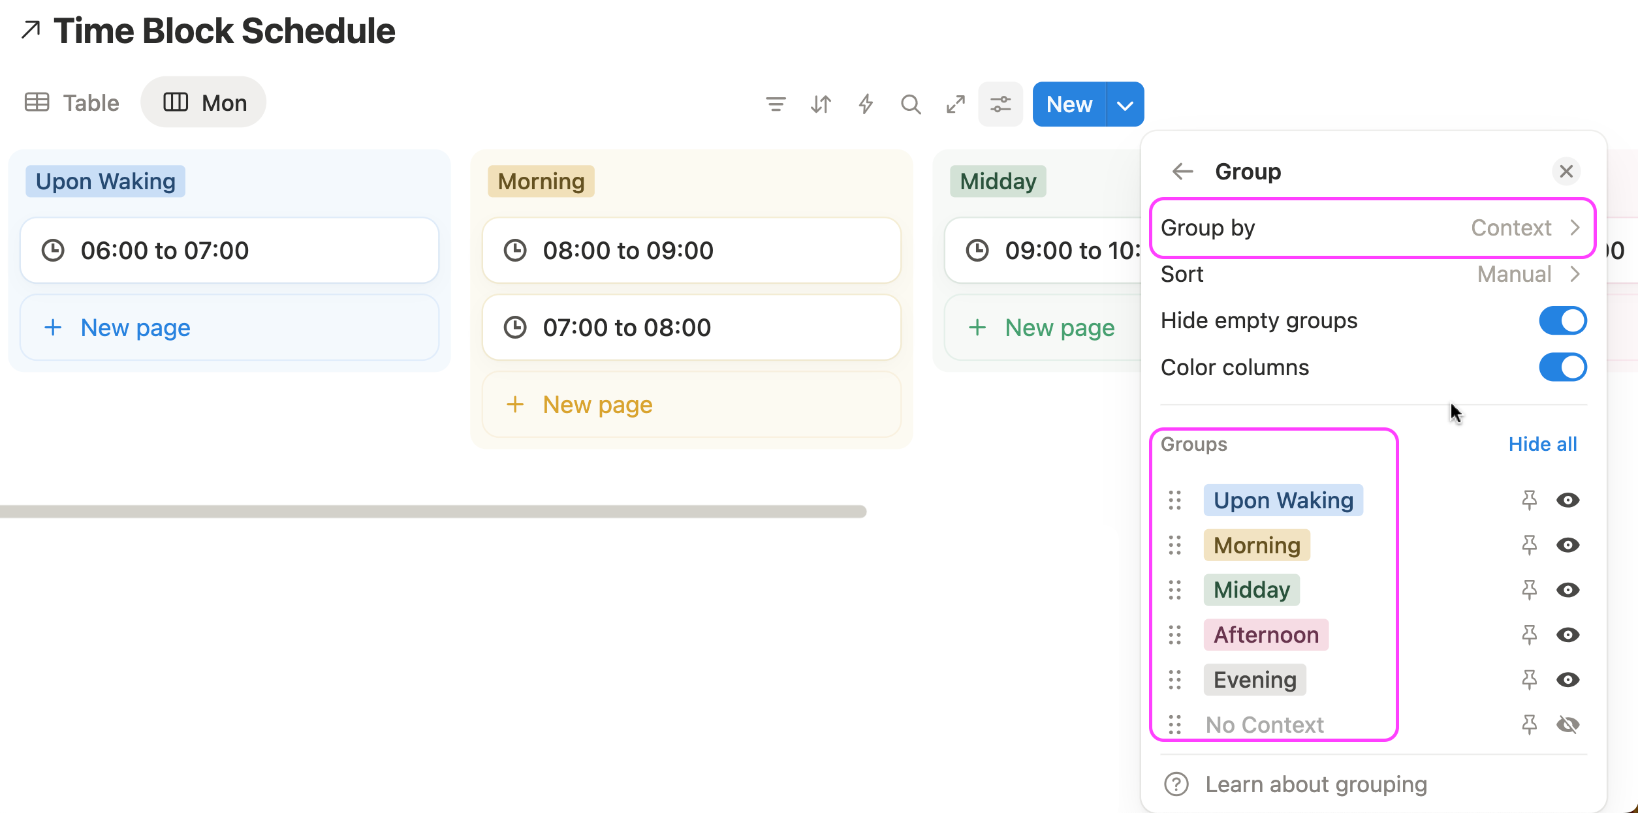The width and height of the screenshot is (1638, 813).
Task: Open dropdown arrow next to New button
Action: [x=1125, y=104]
